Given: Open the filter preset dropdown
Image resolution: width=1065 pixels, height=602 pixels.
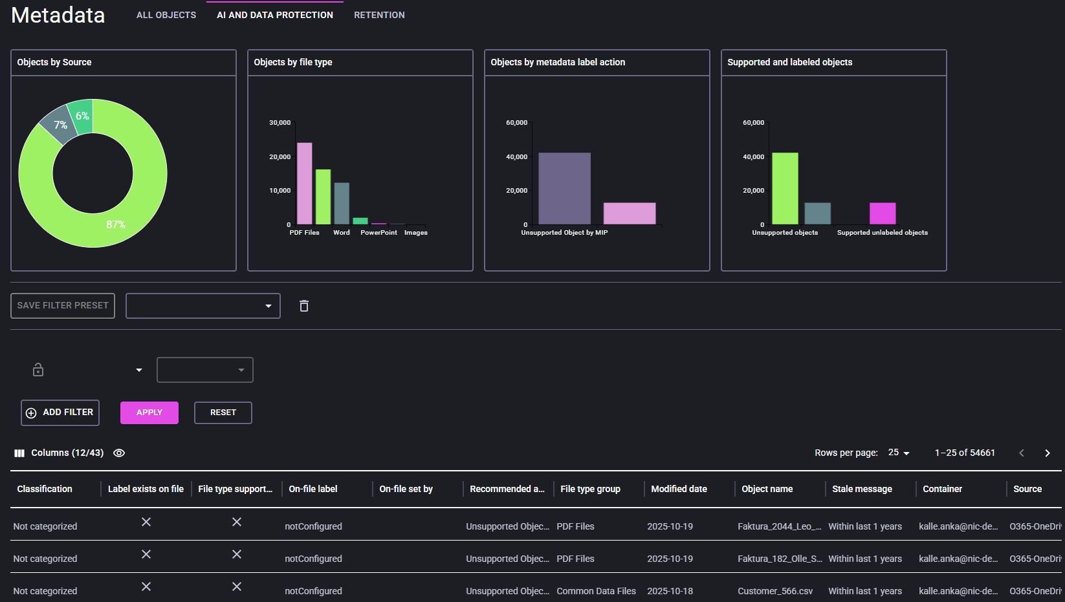Looking at the screenshot, I should click(x=203, y=306).
